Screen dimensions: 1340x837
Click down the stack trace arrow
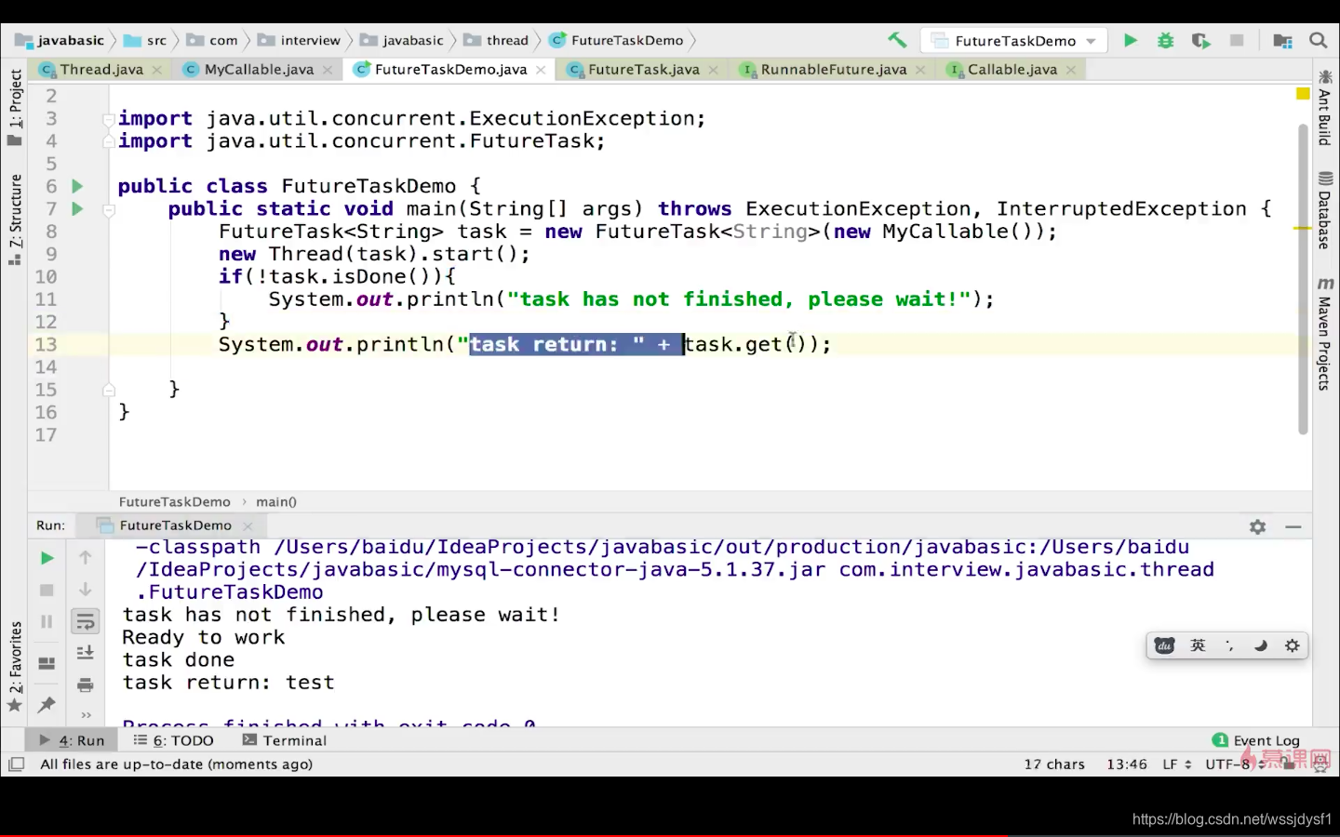(x=86, y=590)
